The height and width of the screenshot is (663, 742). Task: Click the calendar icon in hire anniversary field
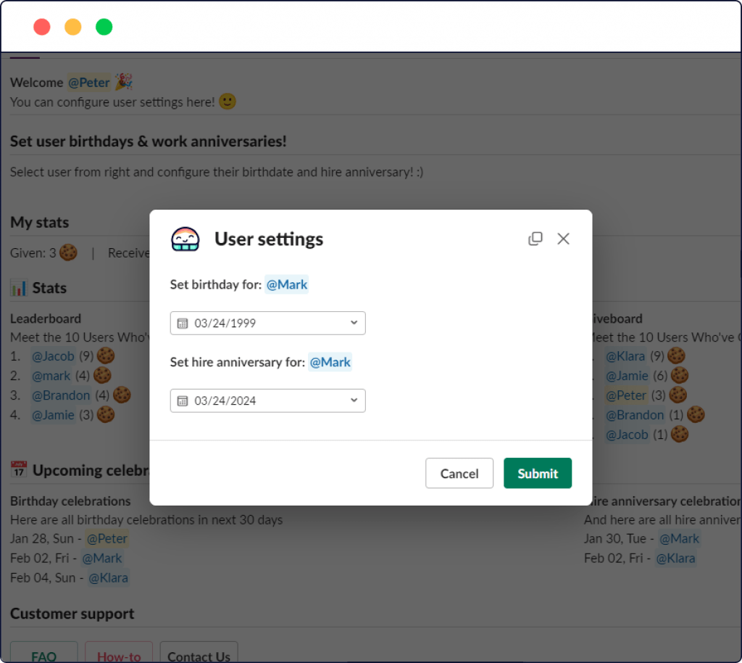[183, 400]
